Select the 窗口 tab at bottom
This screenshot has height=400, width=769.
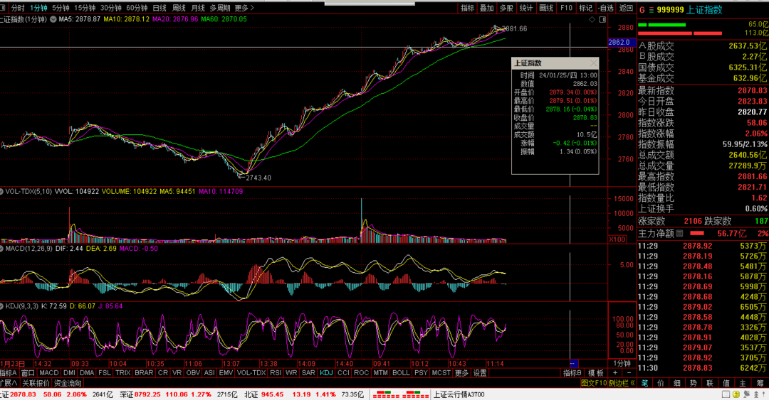(28, 373)
